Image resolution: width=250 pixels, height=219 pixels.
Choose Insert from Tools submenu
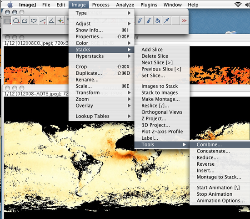[x=220, y=171]
